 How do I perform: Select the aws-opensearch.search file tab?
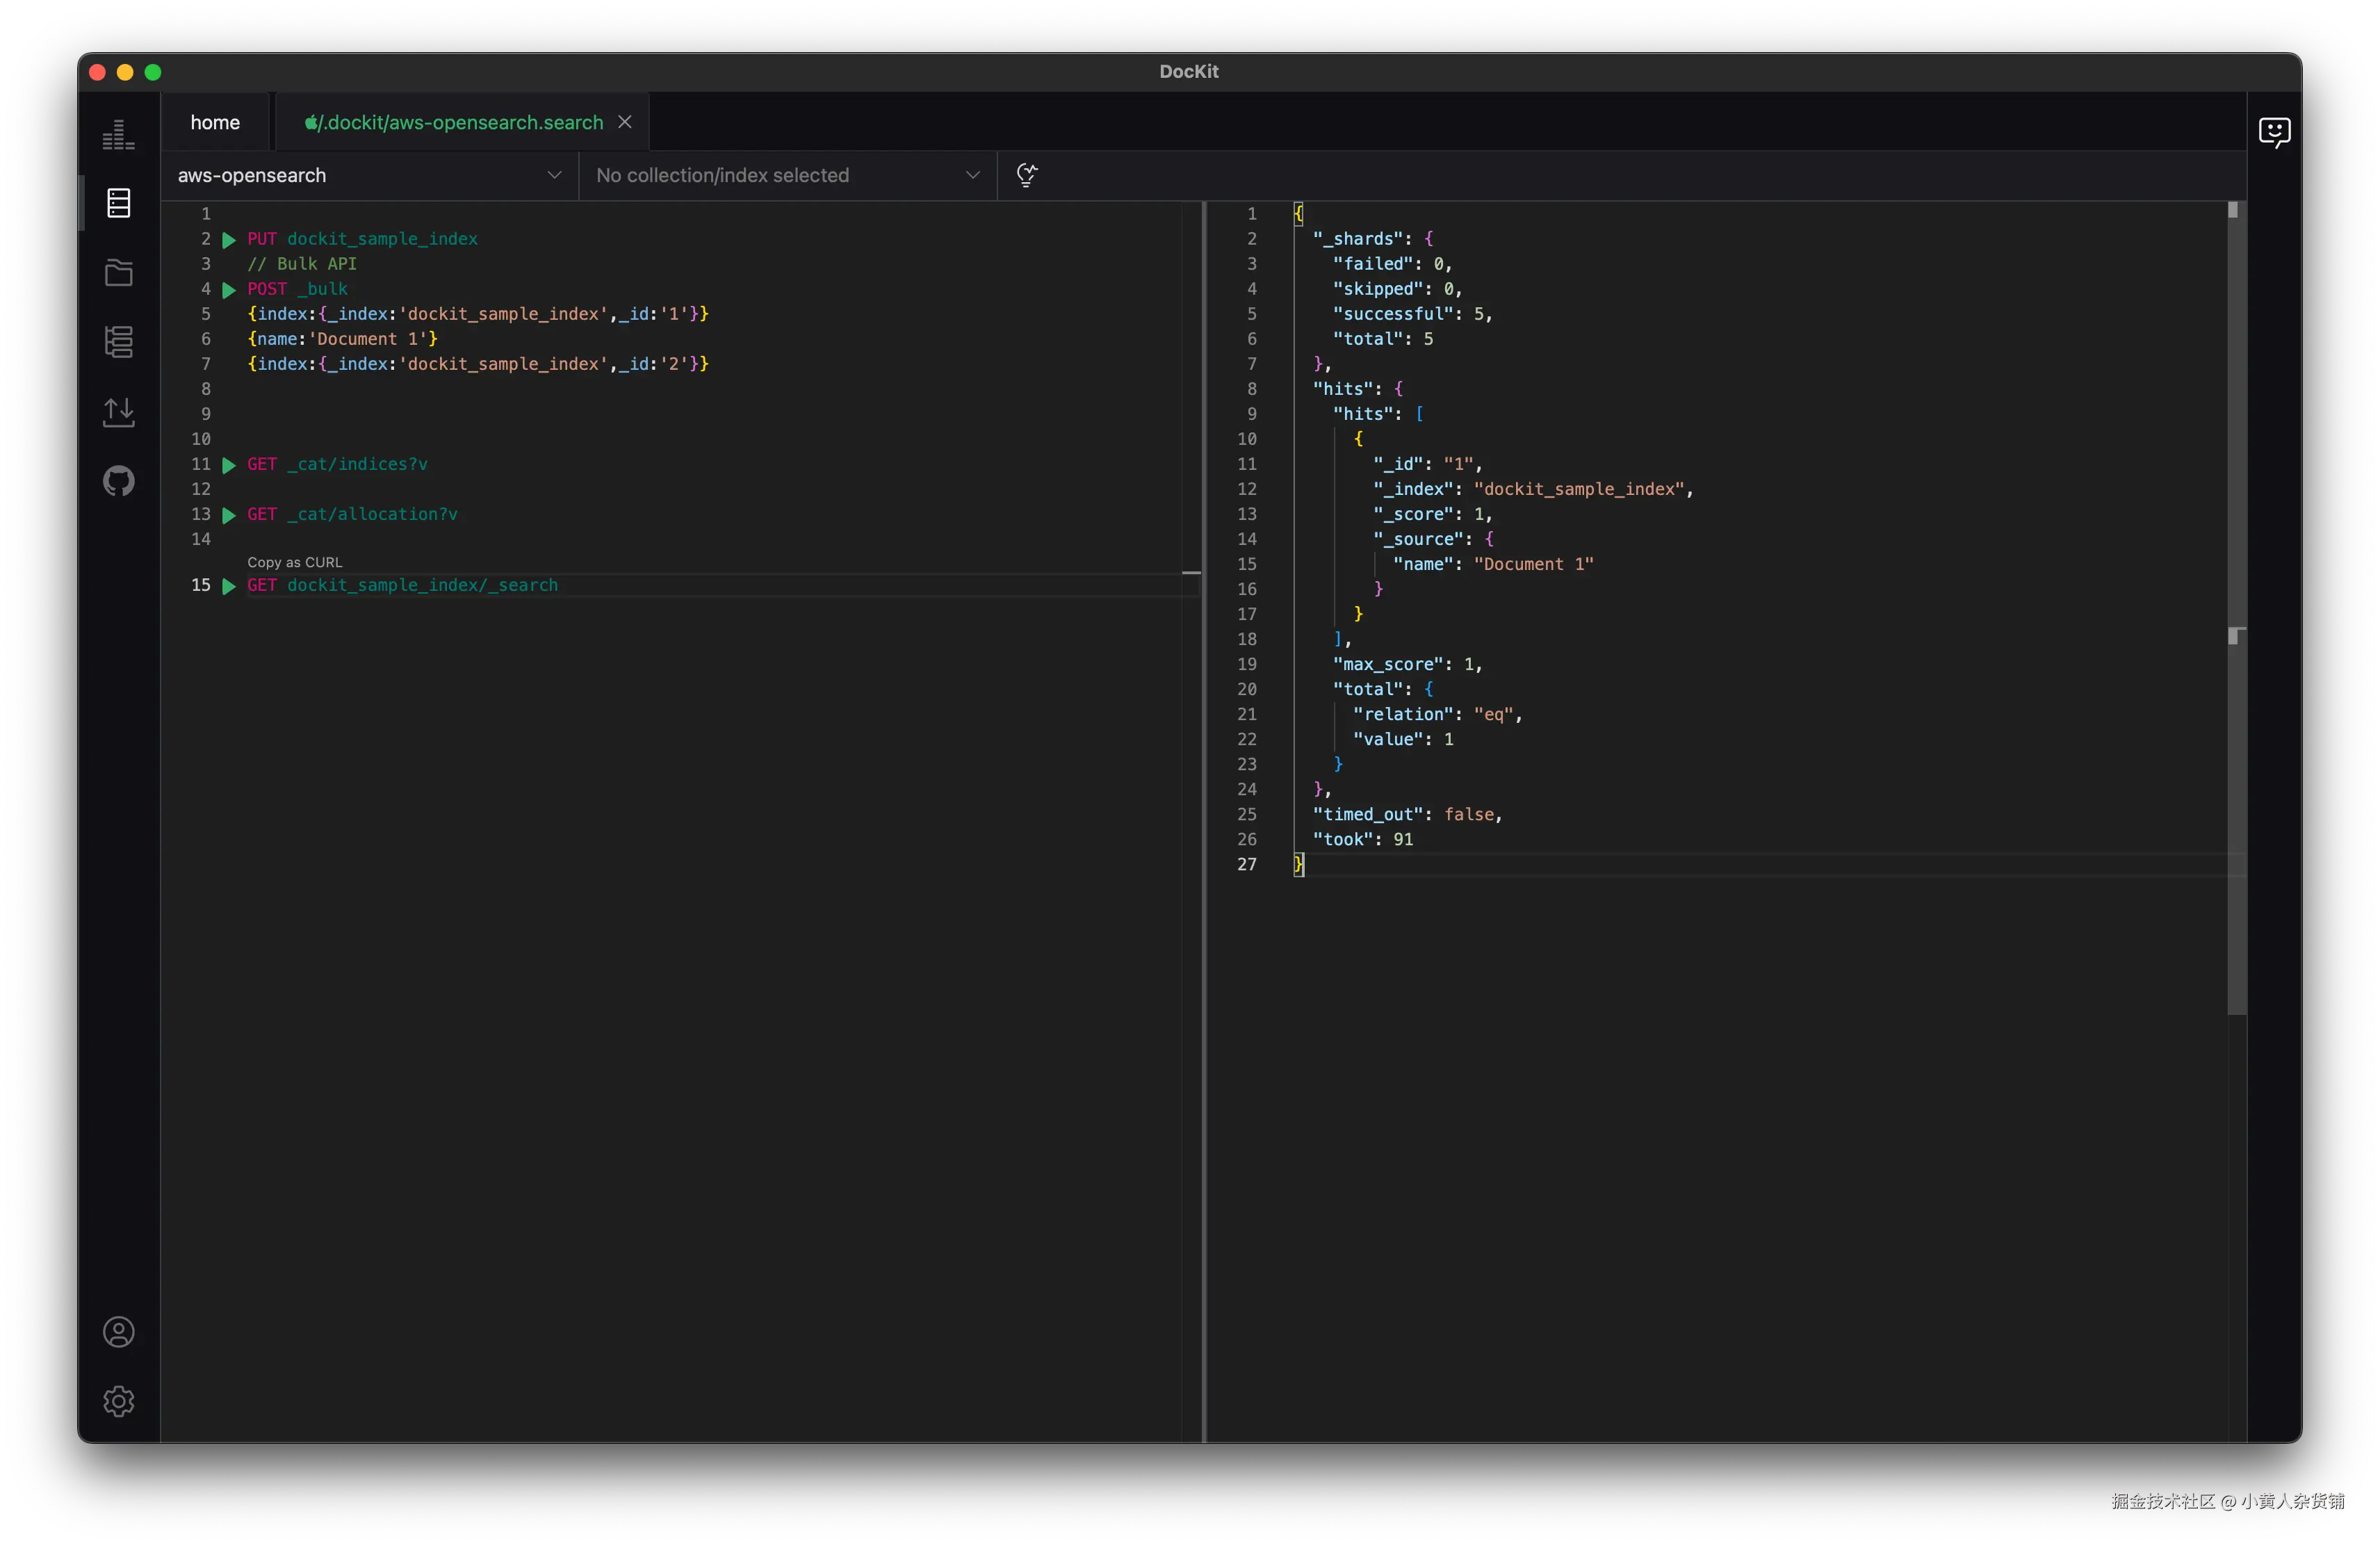pyautogui.click(x=455, y=122)
